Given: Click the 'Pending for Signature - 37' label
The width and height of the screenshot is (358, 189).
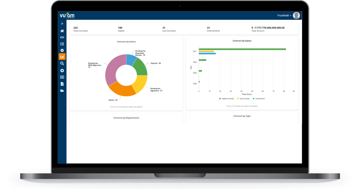Looking at the screenshot, I should (156, 90).
